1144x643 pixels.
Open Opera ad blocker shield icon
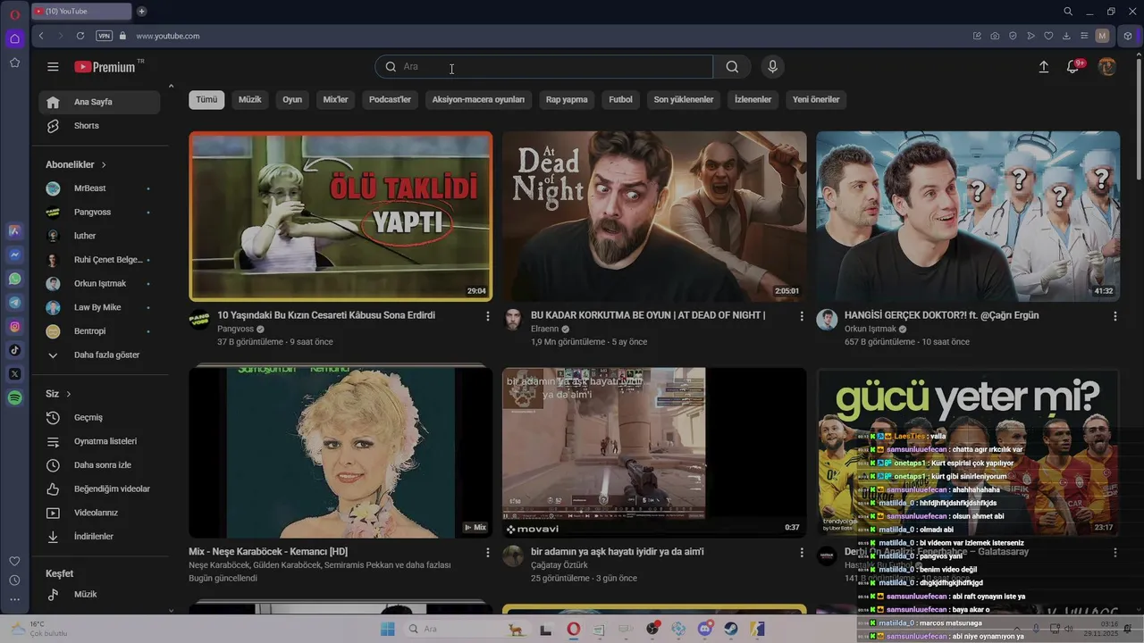tap(1013, 36)
